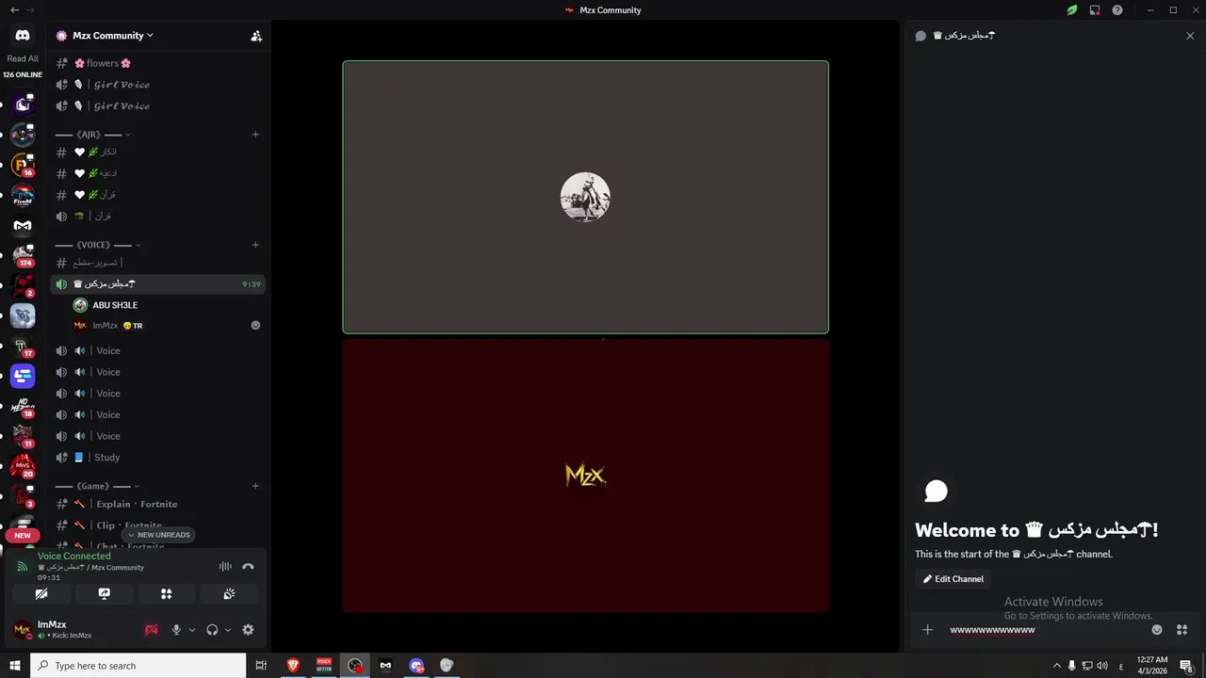1206x678 pixels.
Task: Open input device options arrow beside microphone
Action: tap(192, 630)
